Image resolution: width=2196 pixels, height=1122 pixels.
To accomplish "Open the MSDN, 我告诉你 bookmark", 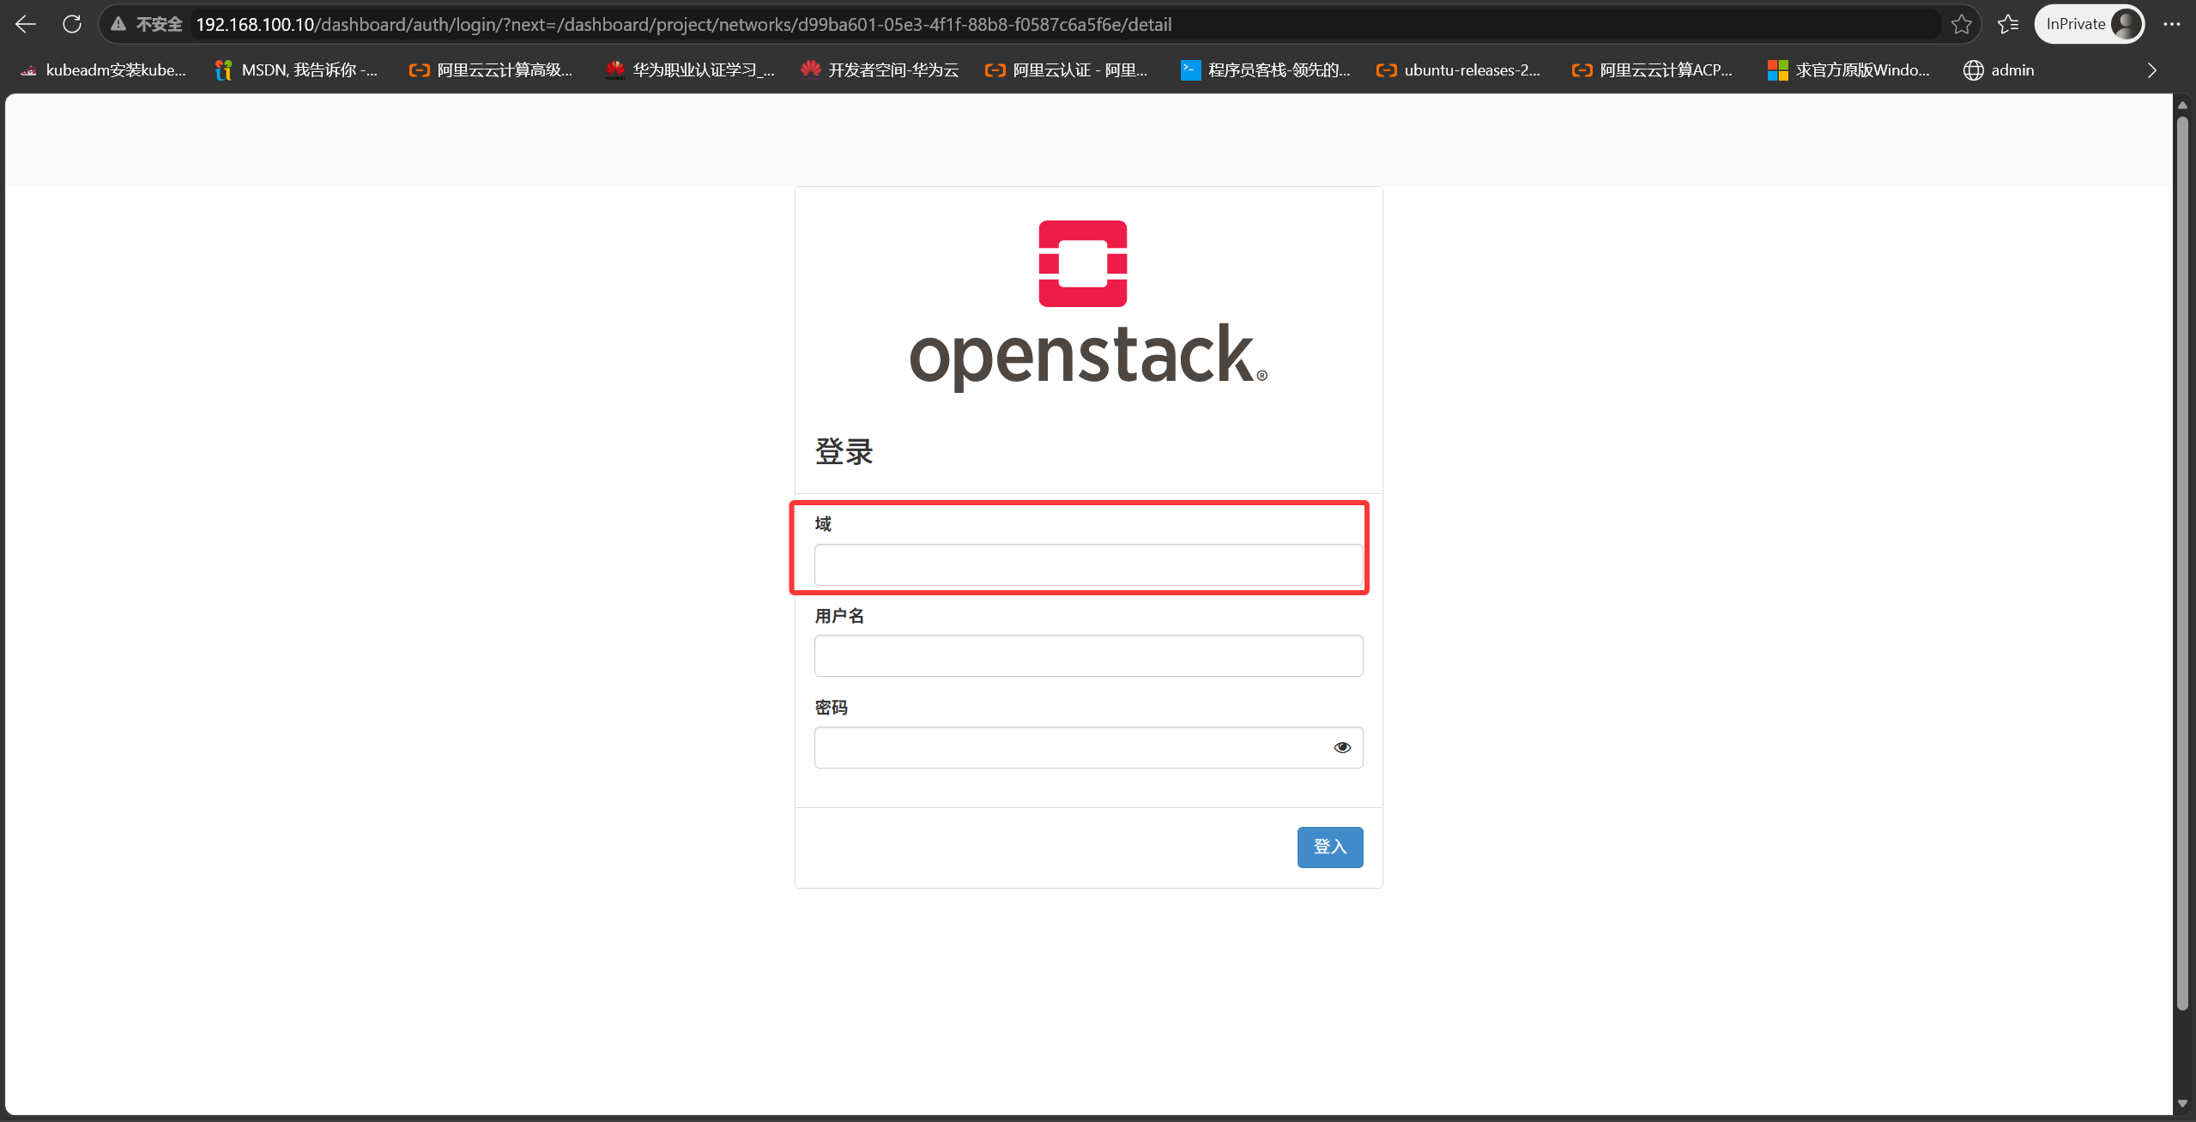I will [296, 70].
